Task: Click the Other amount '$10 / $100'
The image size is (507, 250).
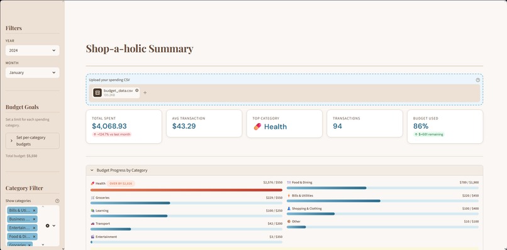Action: pyautogui.click(x=471, y=222)
